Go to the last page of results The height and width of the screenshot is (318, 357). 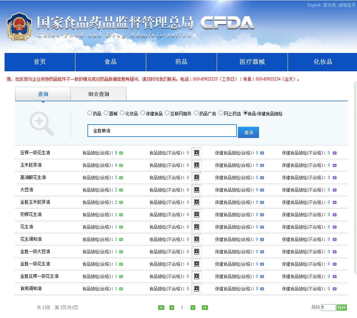coord(205,307)
